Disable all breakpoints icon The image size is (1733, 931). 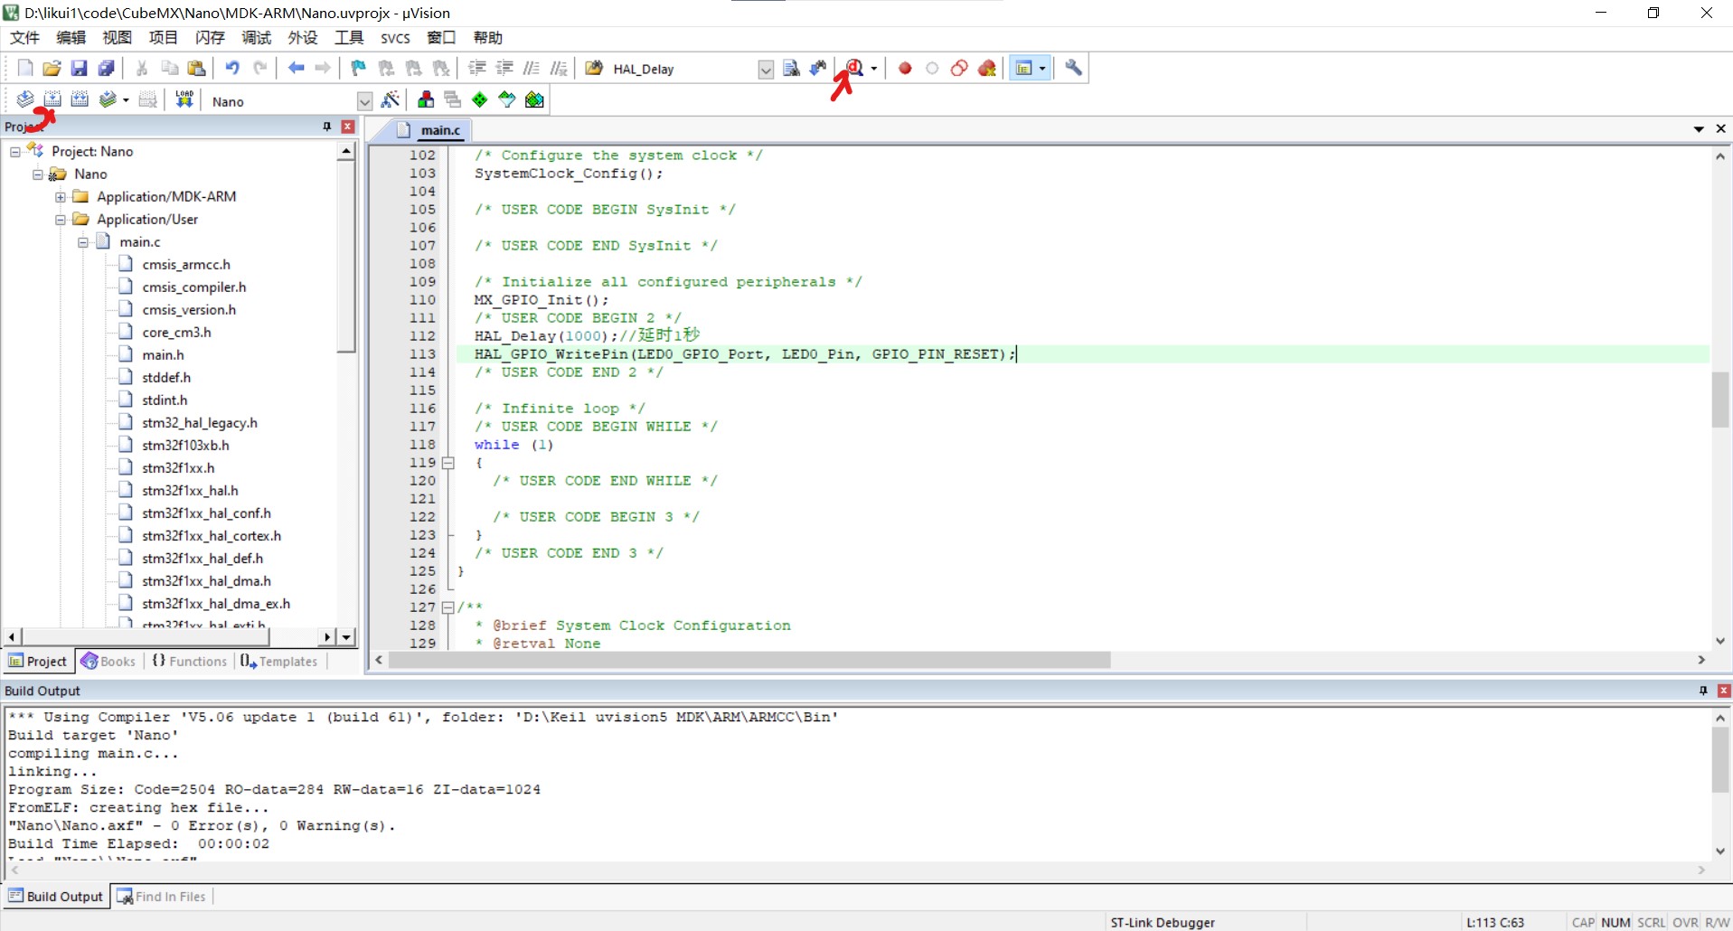pyautogui.click(x=959, y=69)
